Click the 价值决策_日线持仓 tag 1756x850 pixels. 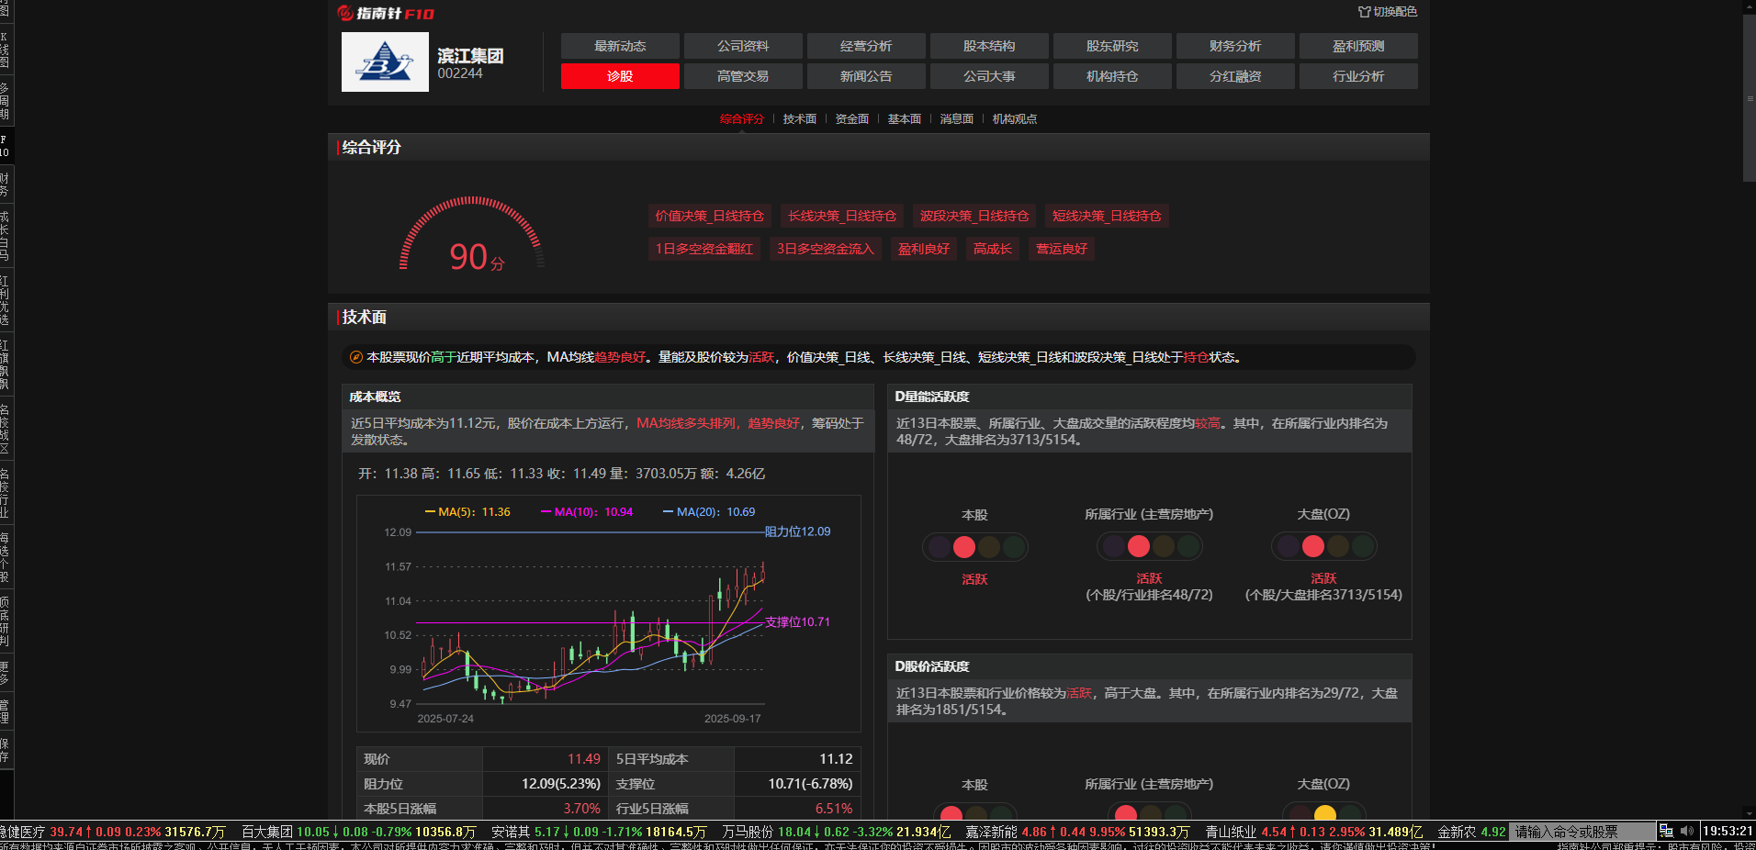710,216
